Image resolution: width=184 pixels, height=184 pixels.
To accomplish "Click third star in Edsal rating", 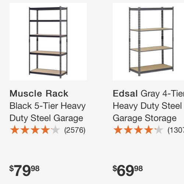I will click(138, 130).
